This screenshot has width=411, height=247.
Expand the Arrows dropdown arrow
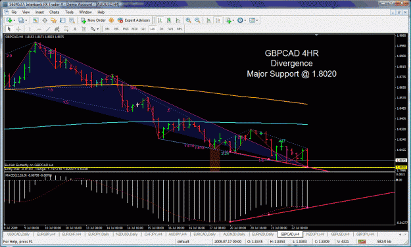98,29
